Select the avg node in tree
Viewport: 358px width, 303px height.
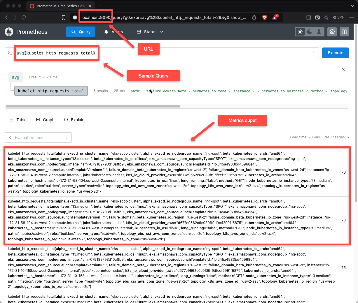15,77
